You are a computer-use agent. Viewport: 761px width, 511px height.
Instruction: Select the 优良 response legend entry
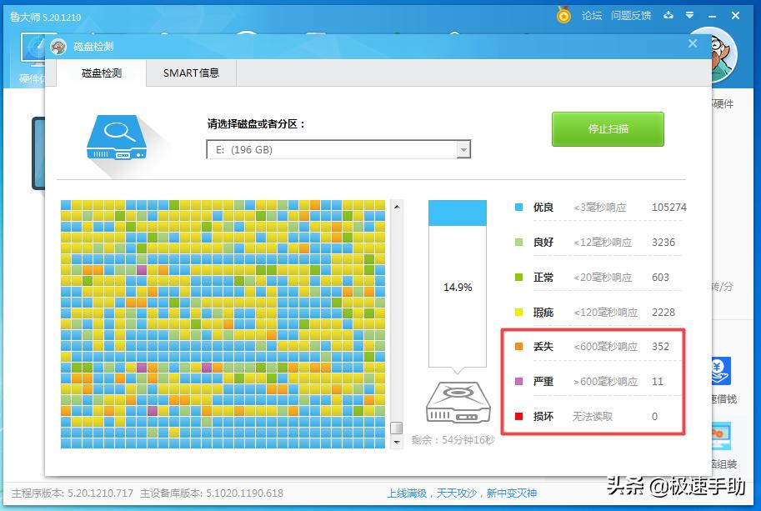tap(543, 208)
